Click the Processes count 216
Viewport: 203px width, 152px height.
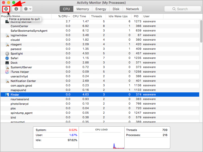coord(165,135)
